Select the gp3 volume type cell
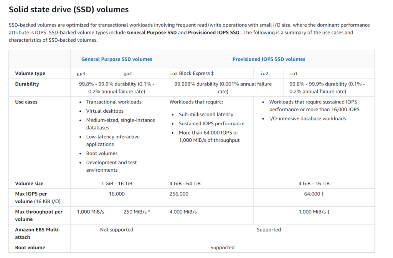This screenshot has height=258, width=393. click(x=81, y=74)
